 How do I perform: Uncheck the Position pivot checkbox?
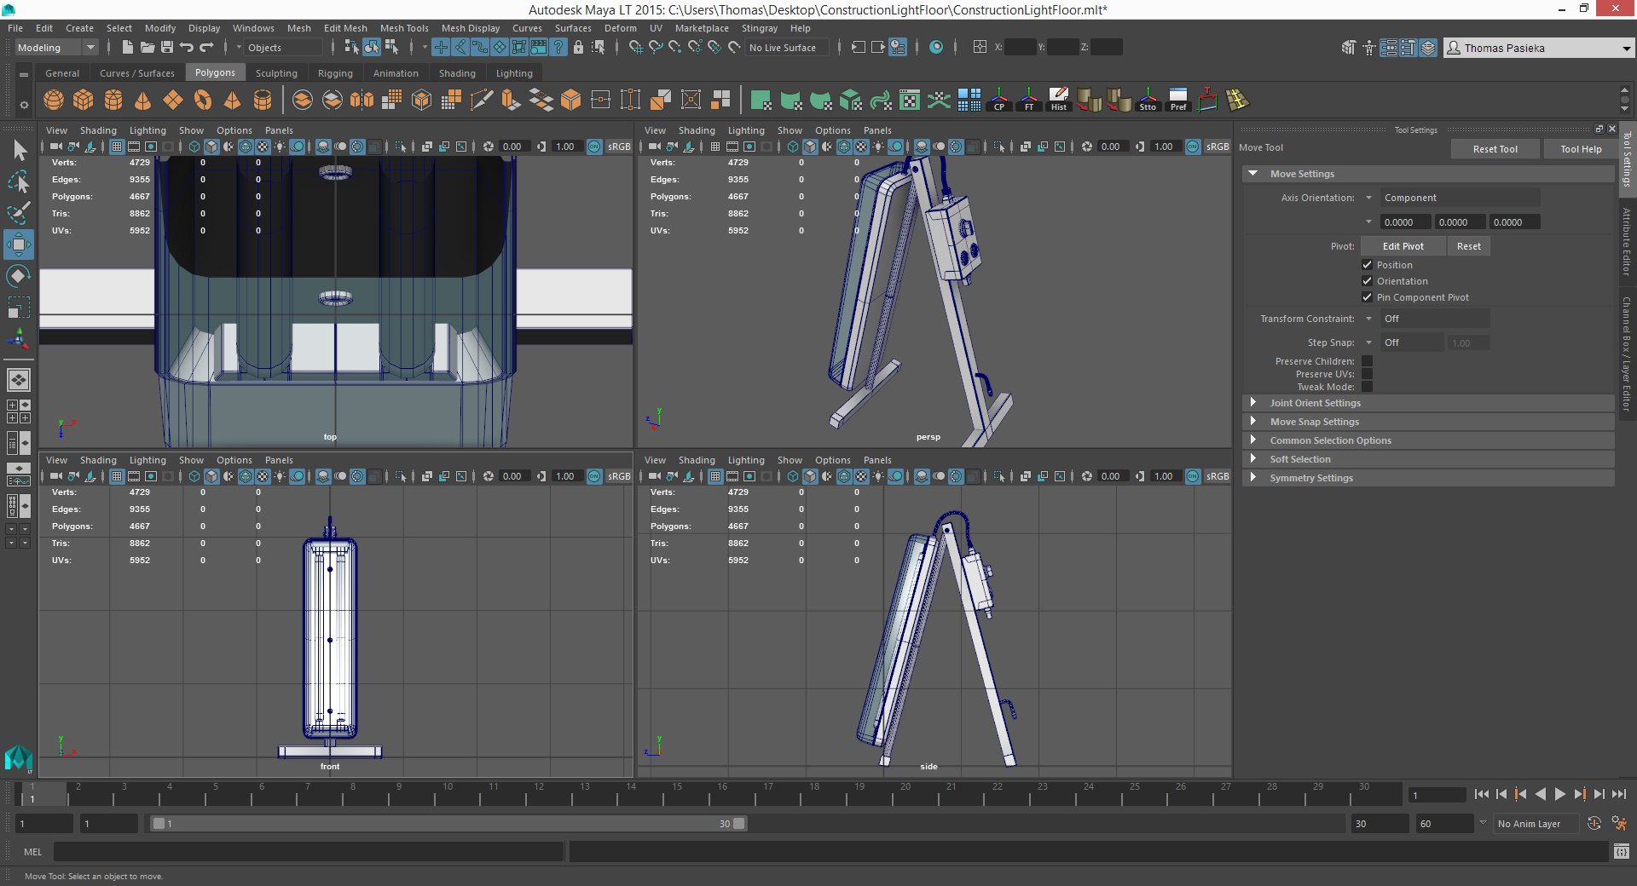coord(1367,265)
